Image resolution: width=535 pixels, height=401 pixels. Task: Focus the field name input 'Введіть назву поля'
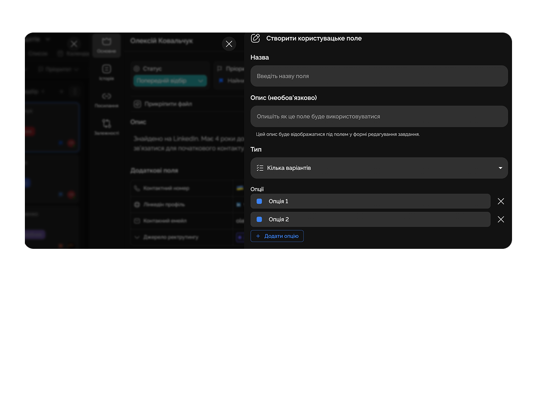379,76
